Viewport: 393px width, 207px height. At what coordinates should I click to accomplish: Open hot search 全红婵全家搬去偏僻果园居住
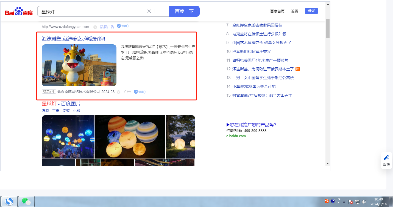257,25
